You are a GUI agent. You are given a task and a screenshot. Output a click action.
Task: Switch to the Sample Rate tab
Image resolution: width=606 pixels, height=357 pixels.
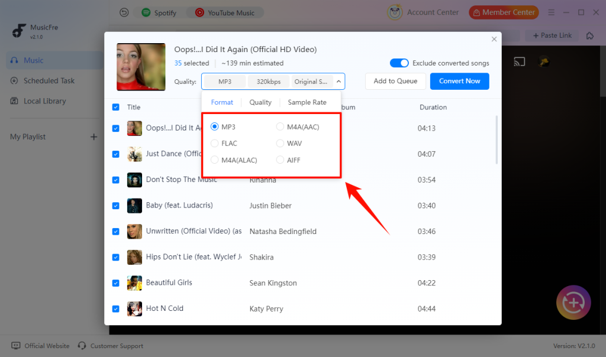coord(307,102)
